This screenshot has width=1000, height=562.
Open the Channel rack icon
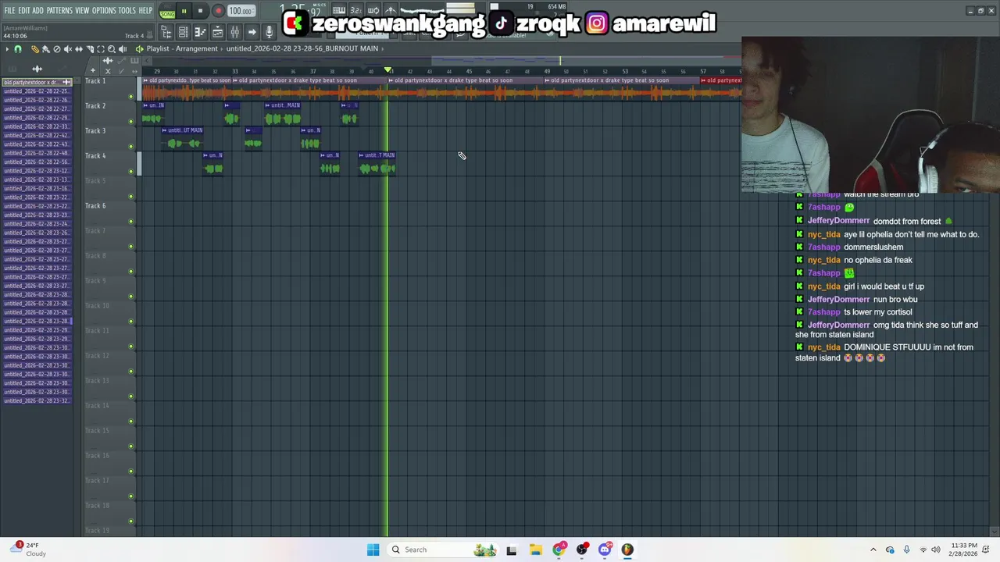(183, 32)
